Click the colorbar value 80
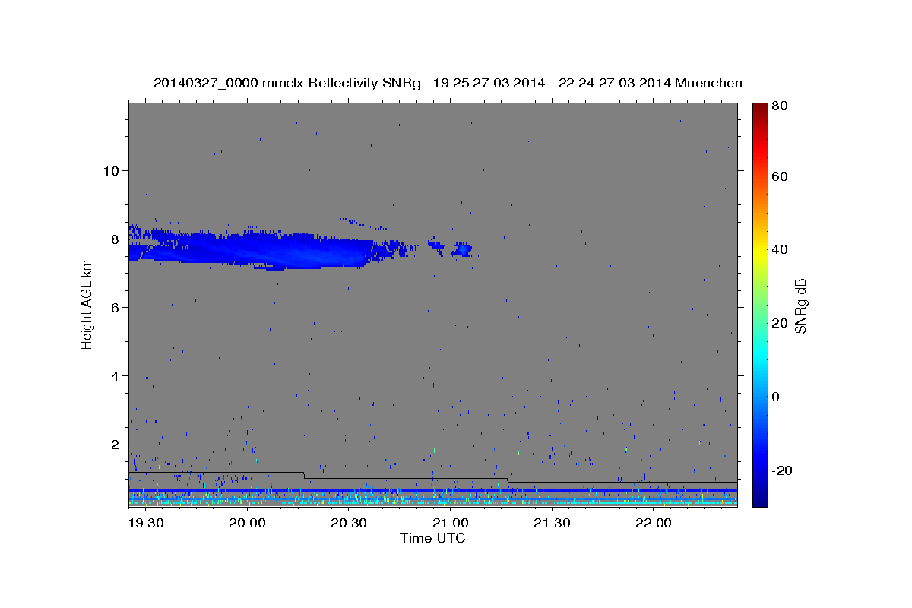 tap(779, 106)
